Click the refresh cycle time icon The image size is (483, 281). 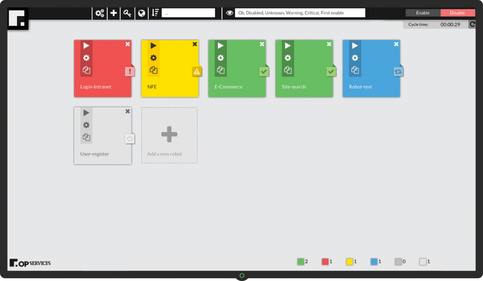tap(472, 24)
